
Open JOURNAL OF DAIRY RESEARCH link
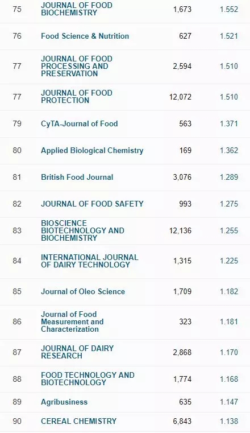click(77, 352)
